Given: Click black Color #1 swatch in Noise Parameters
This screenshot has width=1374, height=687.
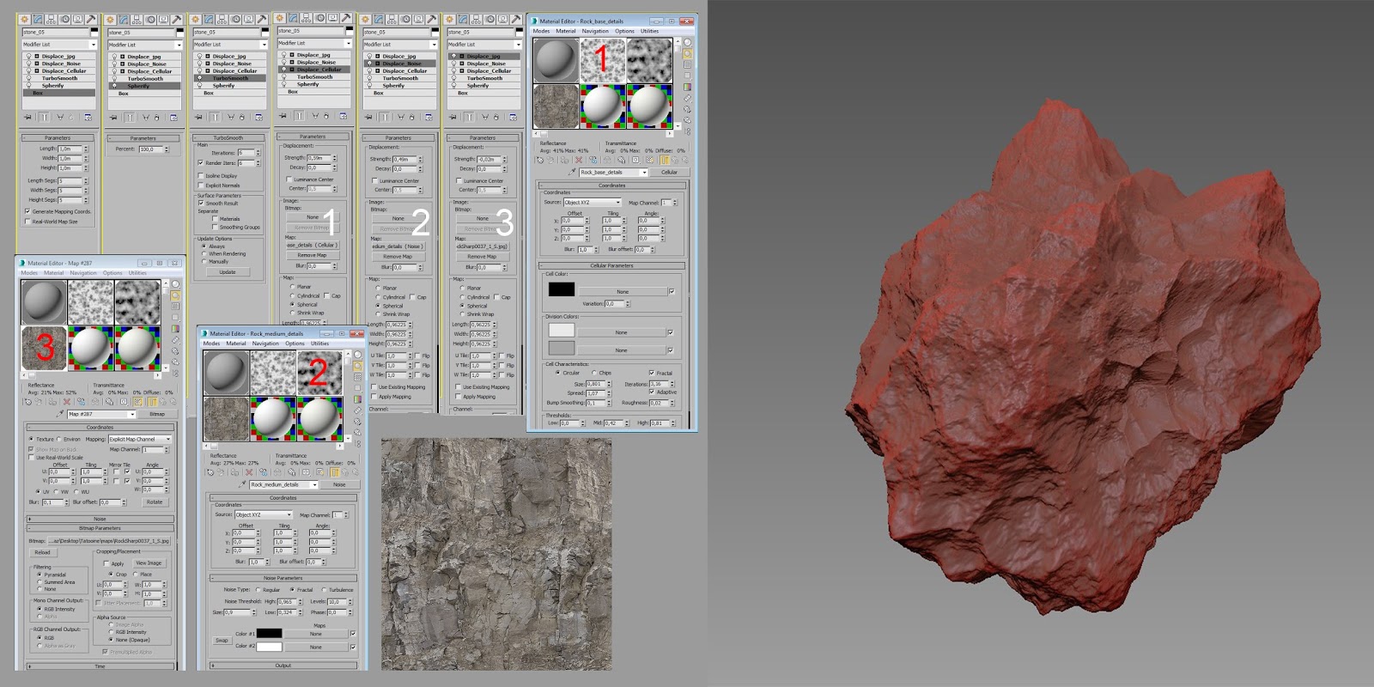Looking at the screenshot, I should pyautogui.click(x=270, y=634).
